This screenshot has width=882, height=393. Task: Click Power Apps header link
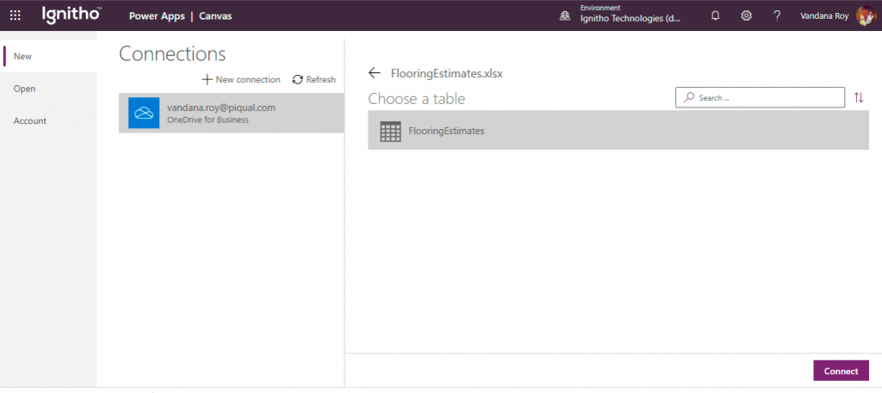[157, 16]
